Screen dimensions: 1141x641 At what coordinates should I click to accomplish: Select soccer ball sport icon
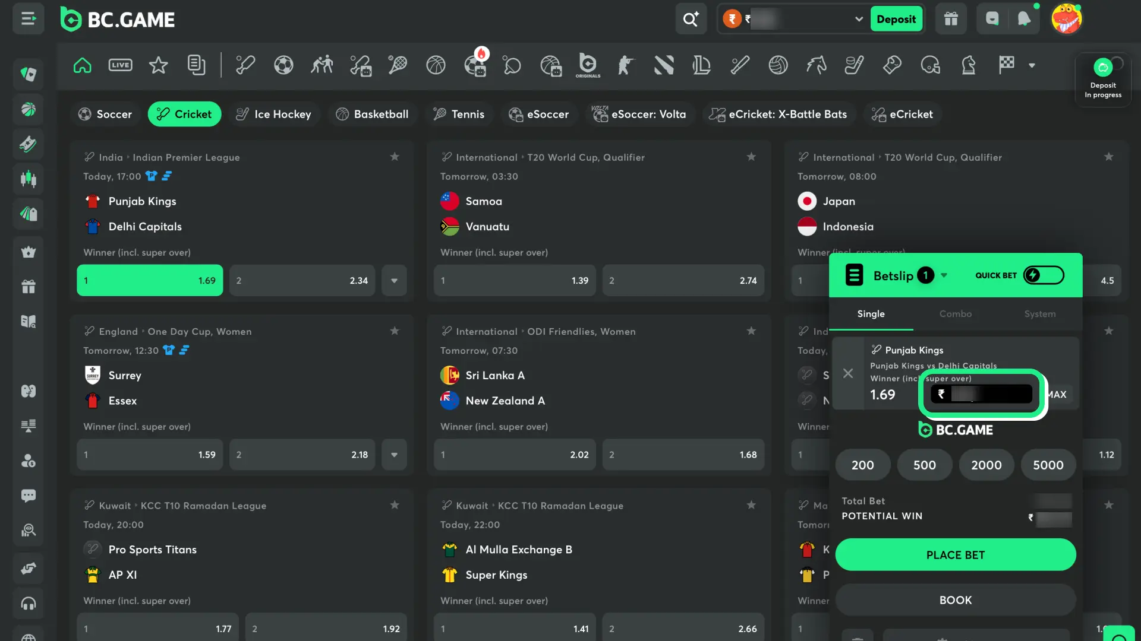283,65
